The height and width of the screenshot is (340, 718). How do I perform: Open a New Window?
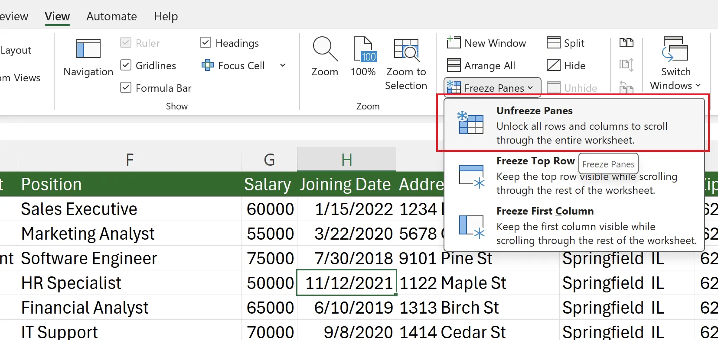coord(486,43)
